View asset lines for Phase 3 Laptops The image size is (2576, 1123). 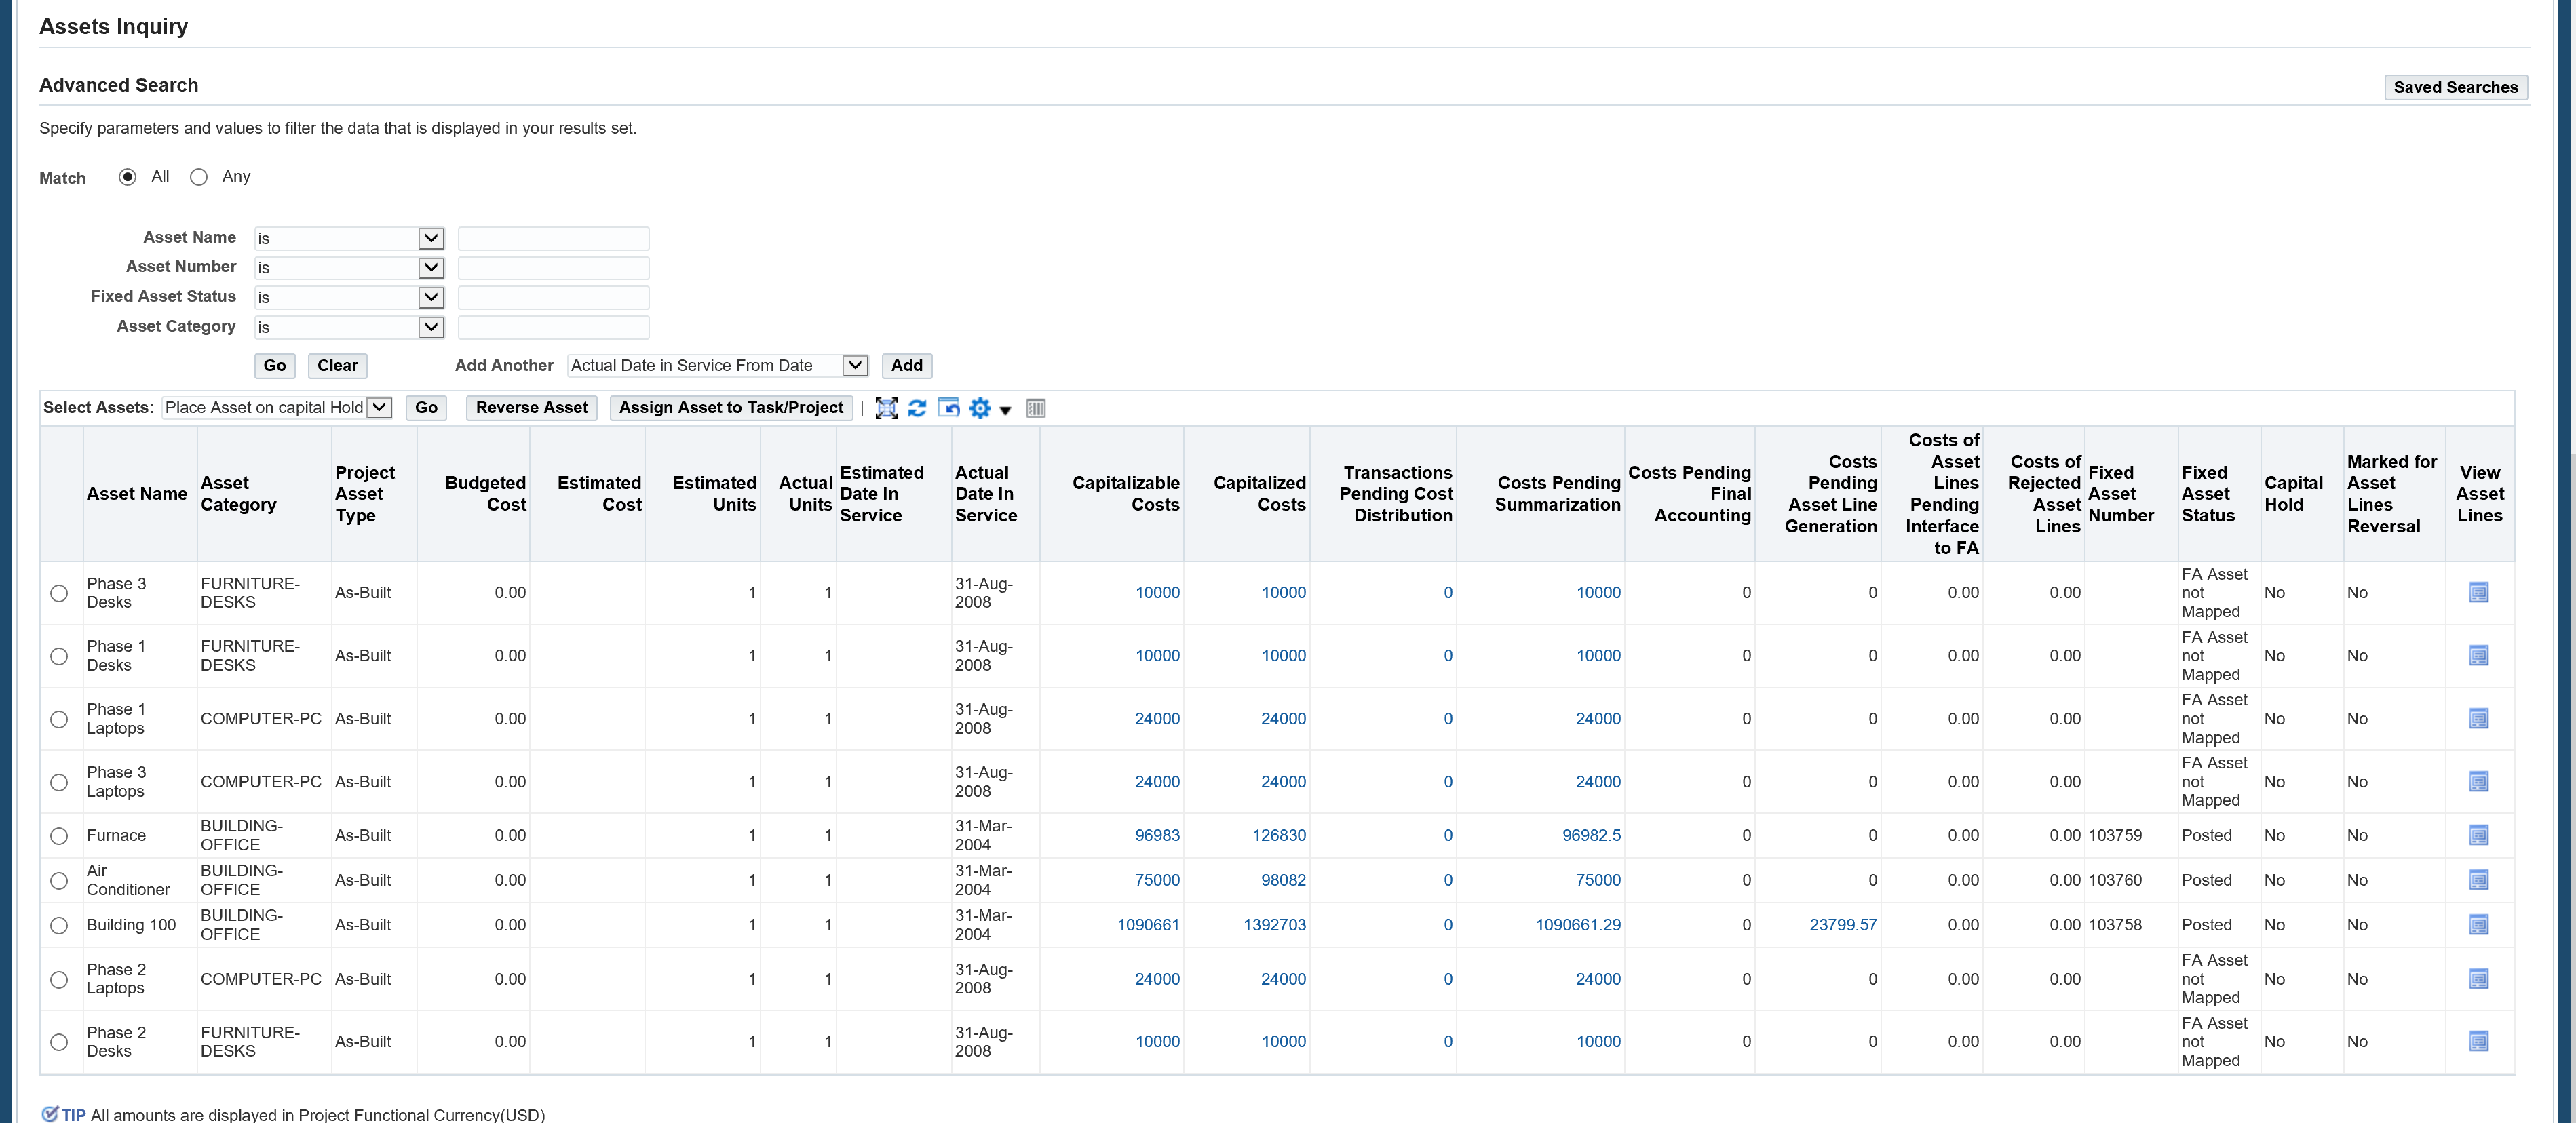[2478, 782]
